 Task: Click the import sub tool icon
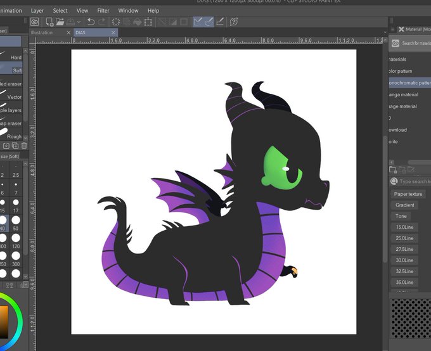(6, 146)
